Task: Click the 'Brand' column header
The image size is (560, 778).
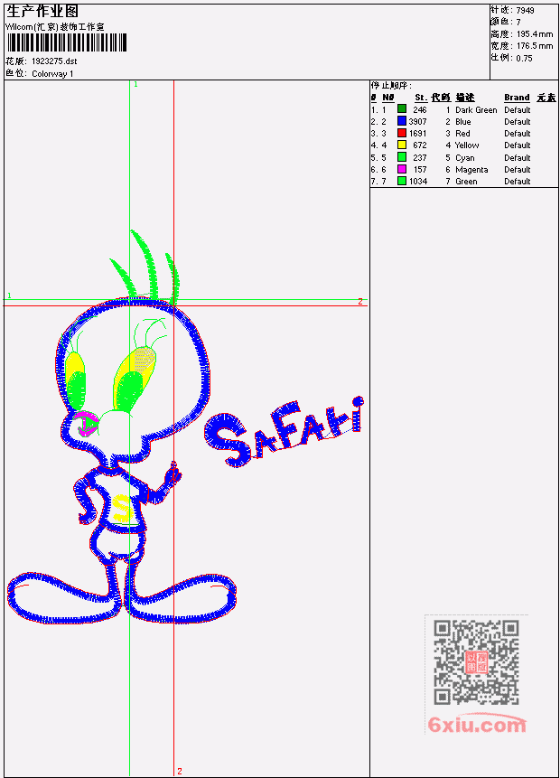Action: (x=517, y=98)
